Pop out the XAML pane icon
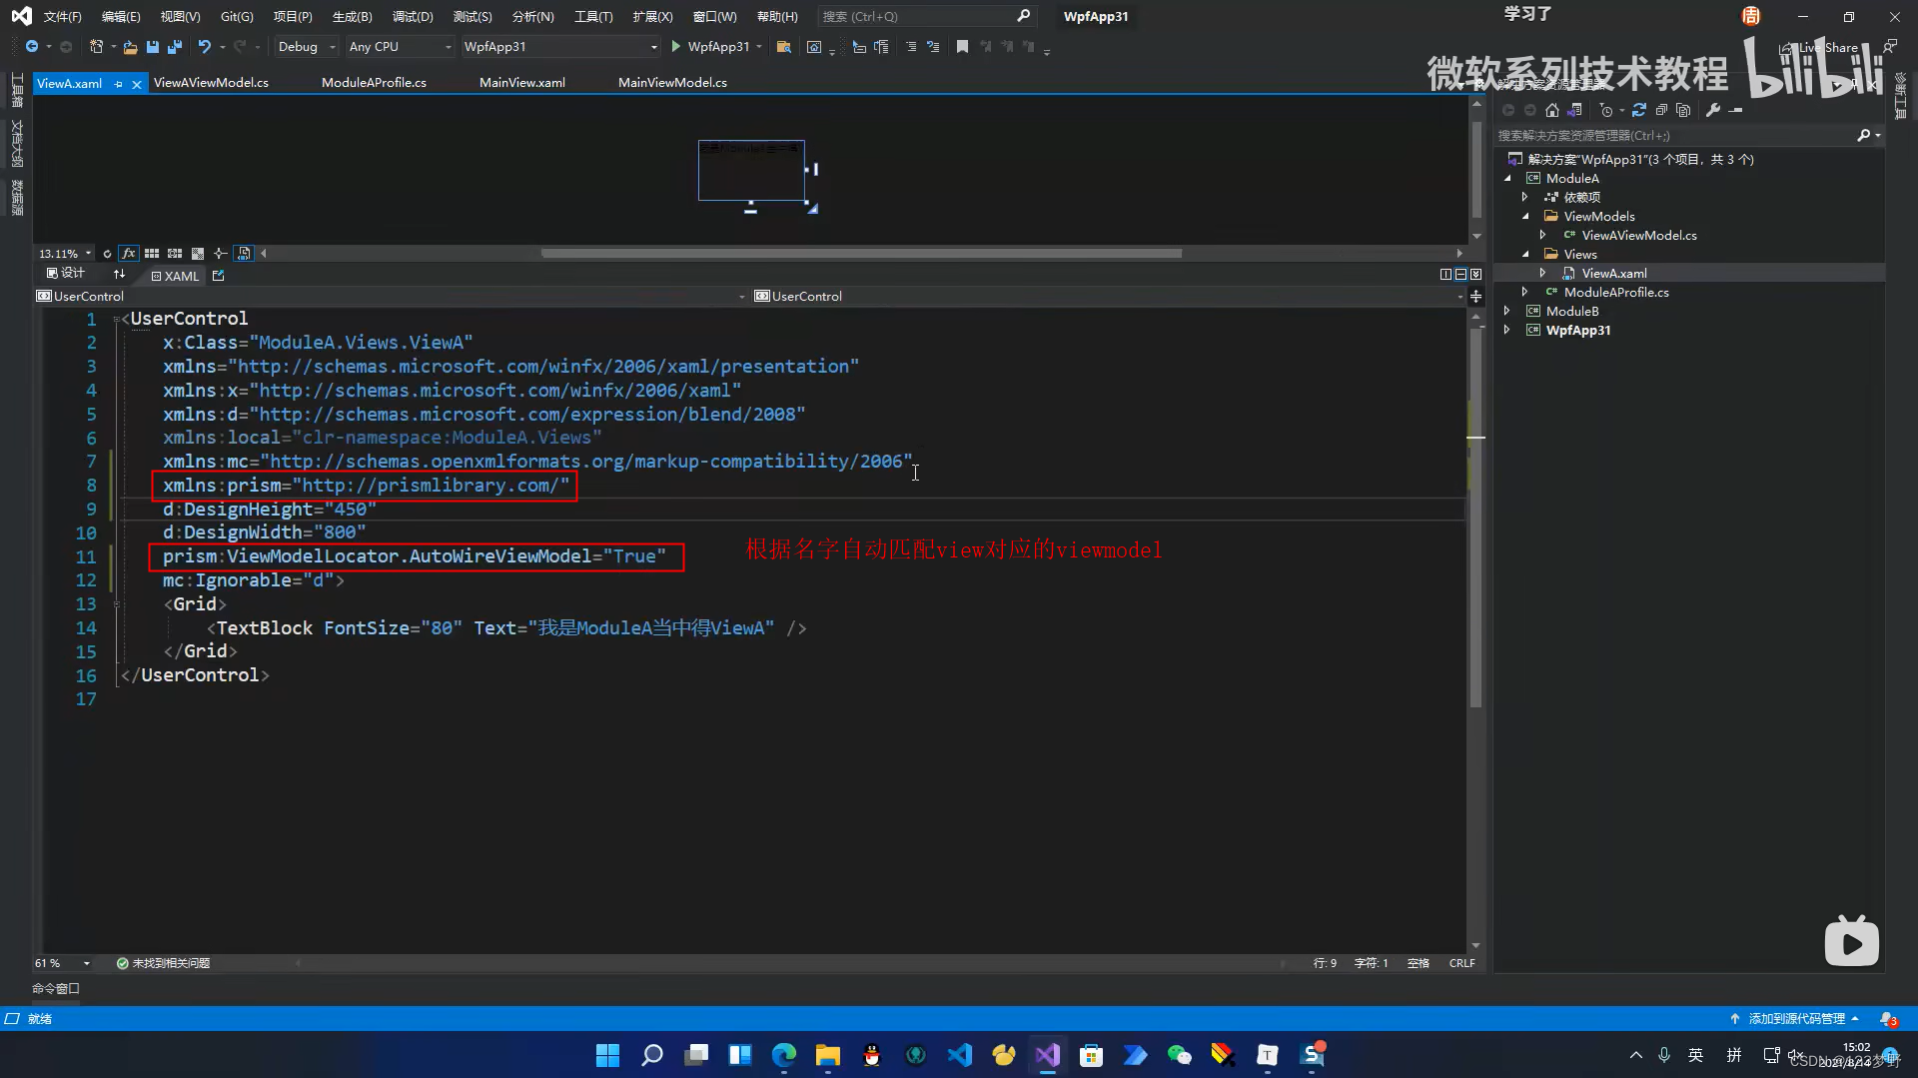This screenshot has height=1078, width=1918. pos(219,276)
